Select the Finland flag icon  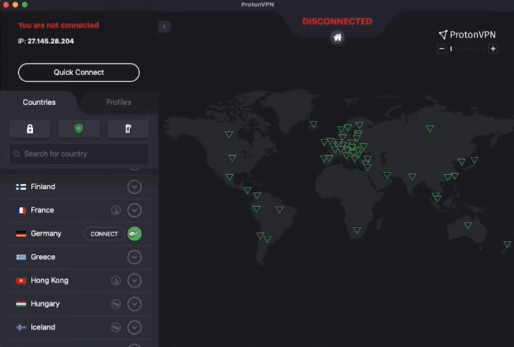(x=21, y=187)
